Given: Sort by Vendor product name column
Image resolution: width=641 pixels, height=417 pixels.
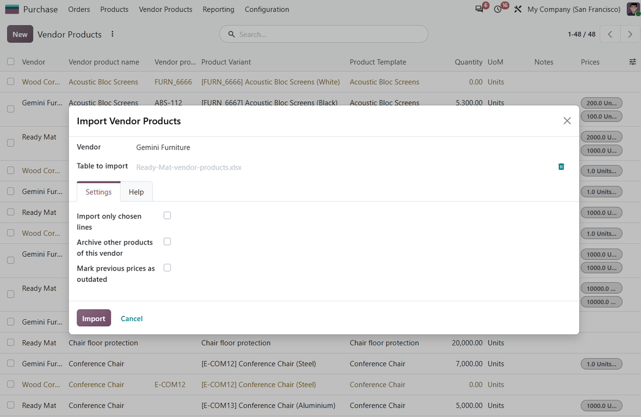Looking at the screenshot, I should 104,62.
